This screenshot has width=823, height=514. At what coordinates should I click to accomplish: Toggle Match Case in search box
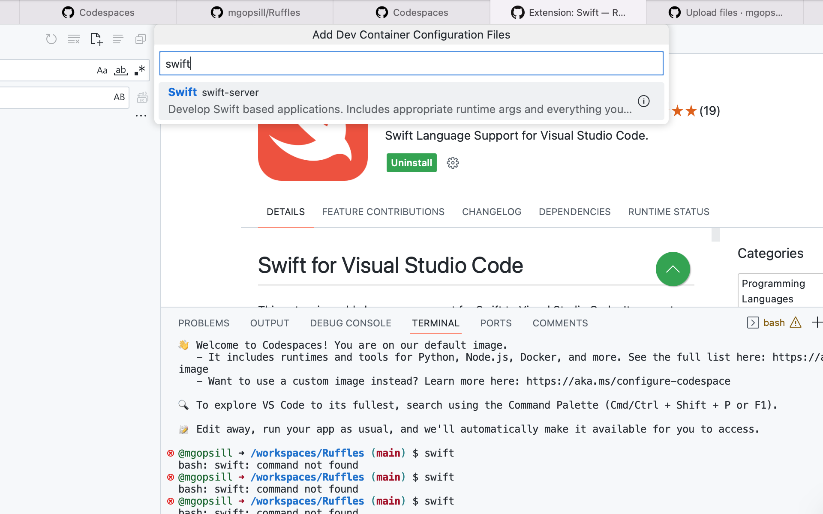pos(102,70)
